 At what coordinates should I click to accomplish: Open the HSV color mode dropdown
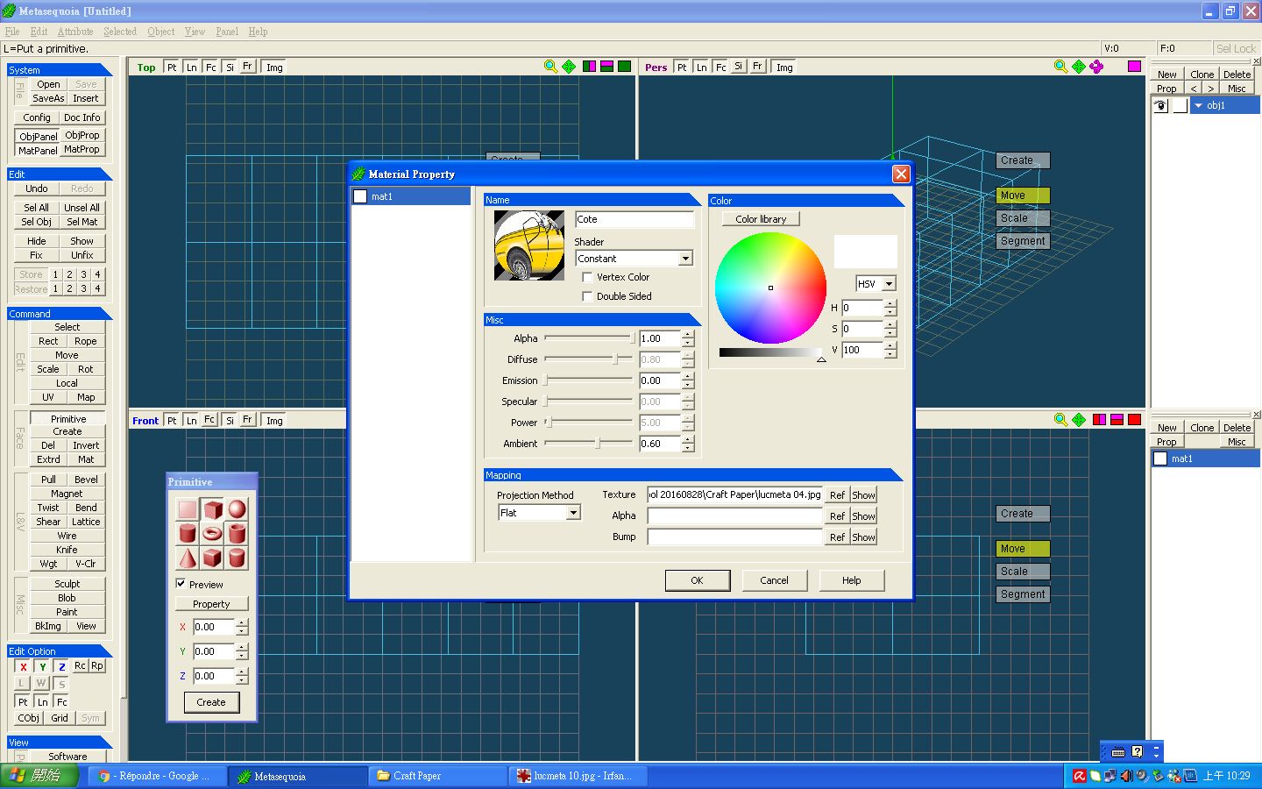889,284
